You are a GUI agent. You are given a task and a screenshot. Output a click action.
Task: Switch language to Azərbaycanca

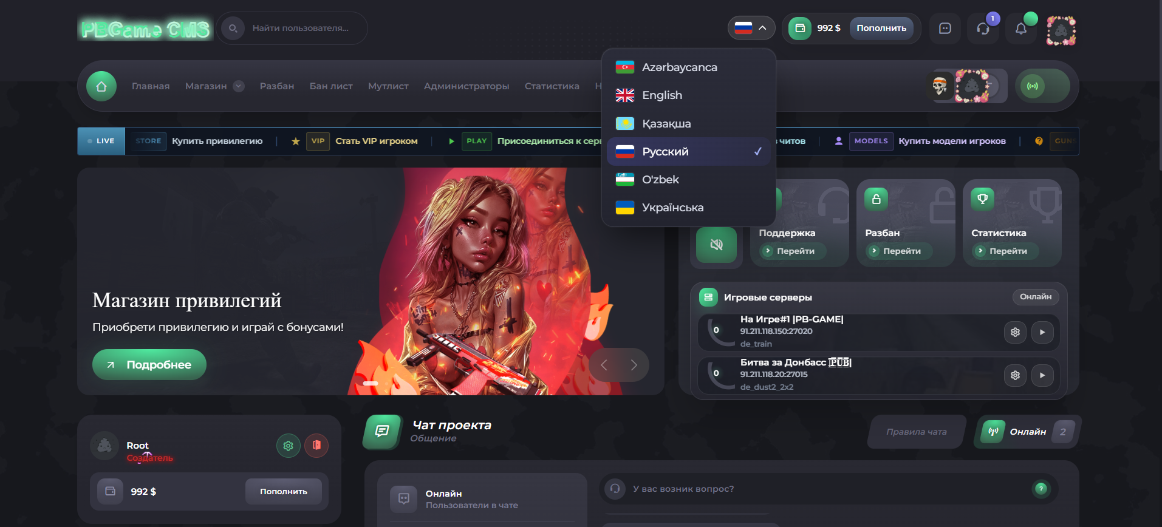pyautogui.click(x=689, y=67)
